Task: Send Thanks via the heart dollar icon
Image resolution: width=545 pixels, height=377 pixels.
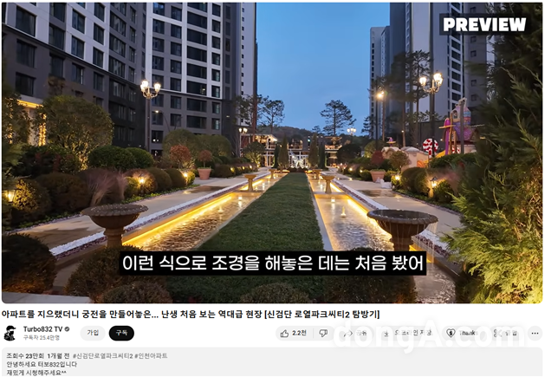Action: point(462,333)
